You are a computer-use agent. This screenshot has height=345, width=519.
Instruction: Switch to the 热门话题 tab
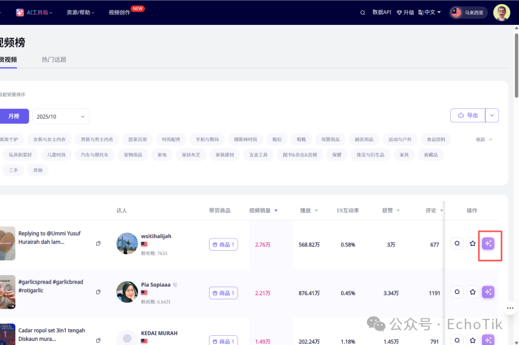pyautogui.click(x=54, y=60)
